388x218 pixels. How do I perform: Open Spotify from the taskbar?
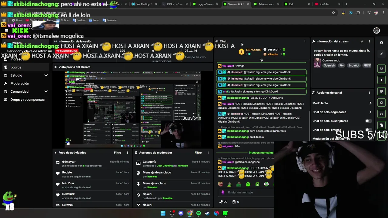tap(199, 213)
